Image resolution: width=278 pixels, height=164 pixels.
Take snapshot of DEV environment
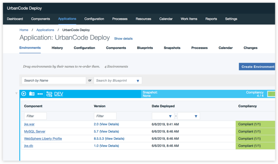(32, 94)
